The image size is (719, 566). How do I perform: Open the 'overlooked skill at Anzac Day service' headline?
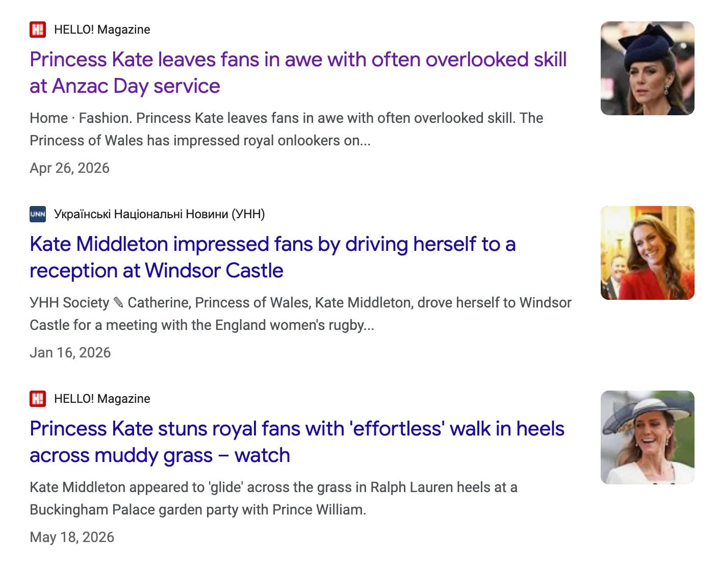pos(298,73)
